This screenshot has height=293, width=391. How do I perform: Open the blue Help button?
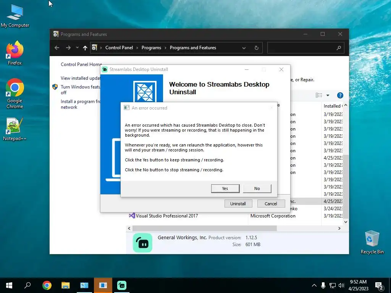click(340, 95)
